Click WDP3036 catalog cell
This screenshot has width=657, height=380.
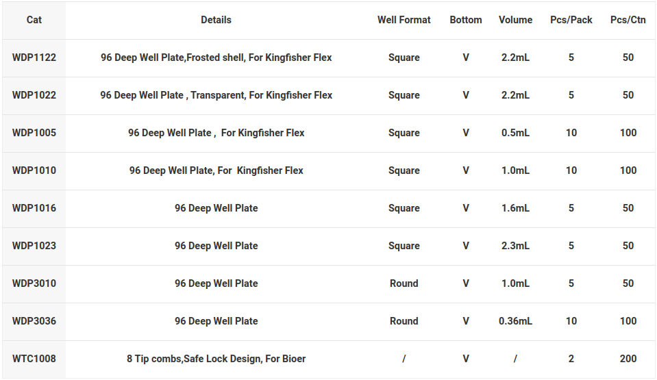(x=34, y=321)
